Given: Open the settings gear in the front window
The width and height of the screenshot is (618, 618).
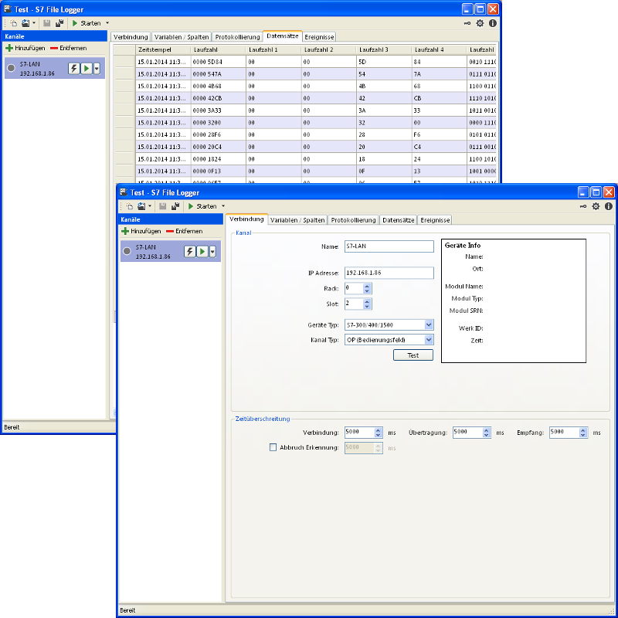Looking at the screenshot, I should tap(596, 206).
